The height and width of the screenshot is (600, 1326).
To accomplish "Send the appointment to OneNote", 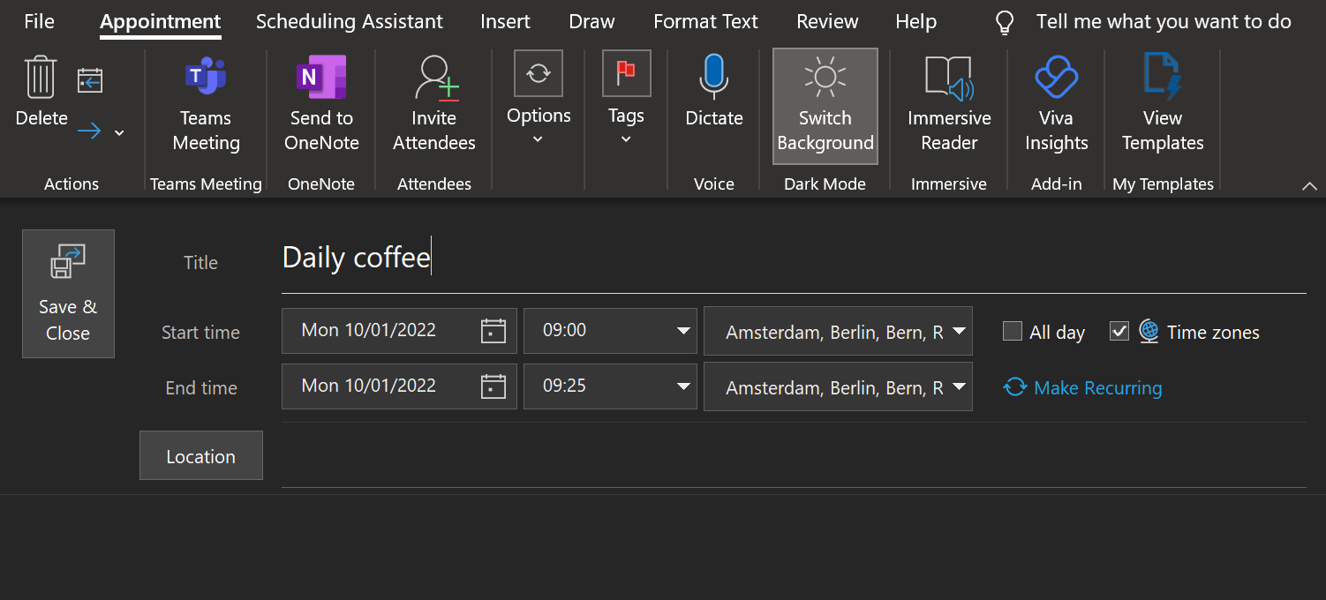I will pos(321,104).
